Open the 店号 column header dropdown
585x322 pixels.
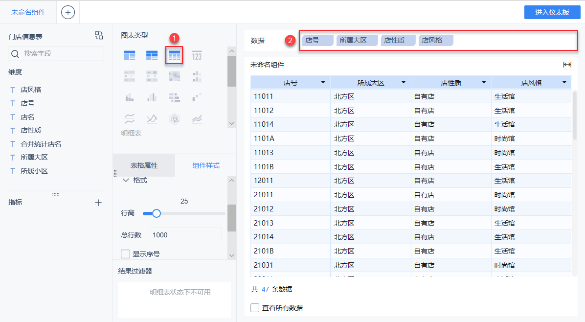click(323, 83)
